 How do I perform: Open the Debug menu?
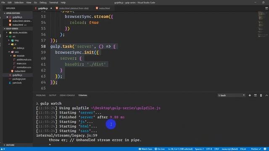tap(43, 3)
